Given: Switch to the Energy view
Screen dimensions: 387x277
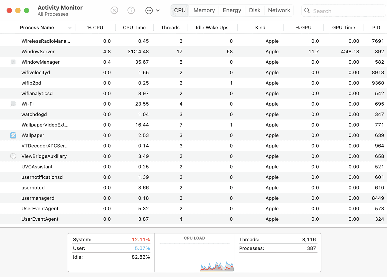Looking at the screenshot, I should click(x=232, y=10).
